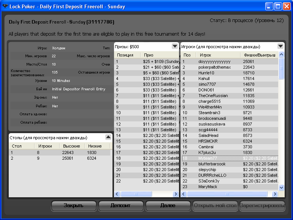Click the Закрыть button

pyautogui.click(x=74, y=206)
